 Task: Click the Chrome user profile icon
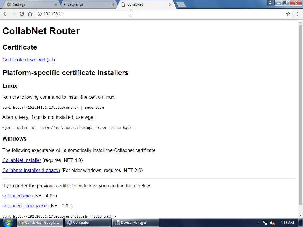(270, 2)
